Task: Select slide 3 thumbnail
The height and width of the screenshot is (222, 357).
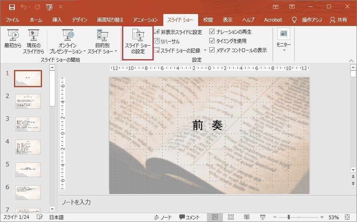Action: 28,124
